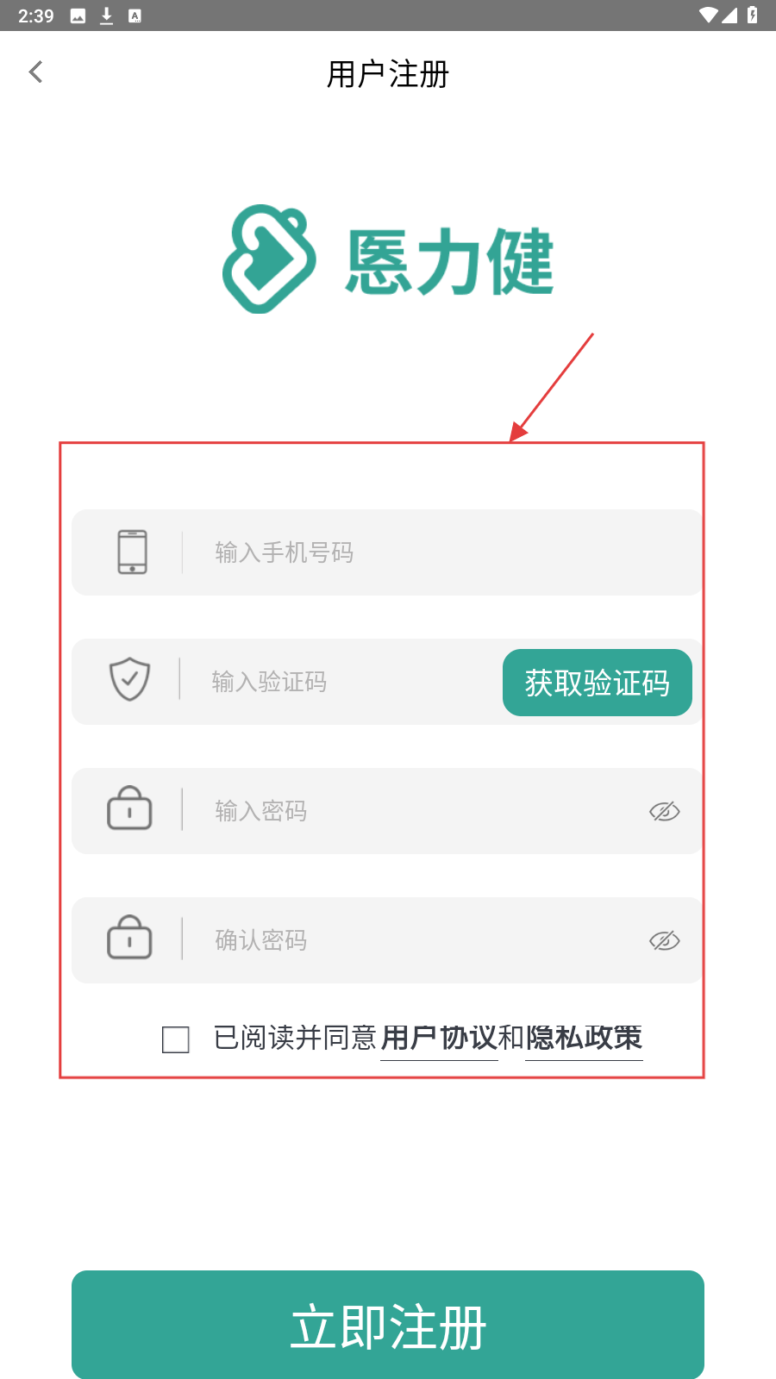Tap the keyboard language A status icon
This screenshot has width=776, height=1379.
(135, 16)
